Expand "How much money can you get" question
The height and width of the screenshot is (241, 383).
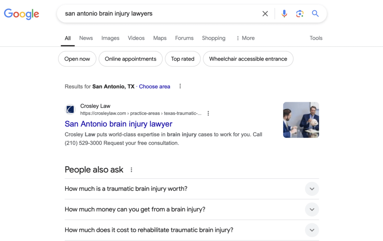(x=312, y=209)
